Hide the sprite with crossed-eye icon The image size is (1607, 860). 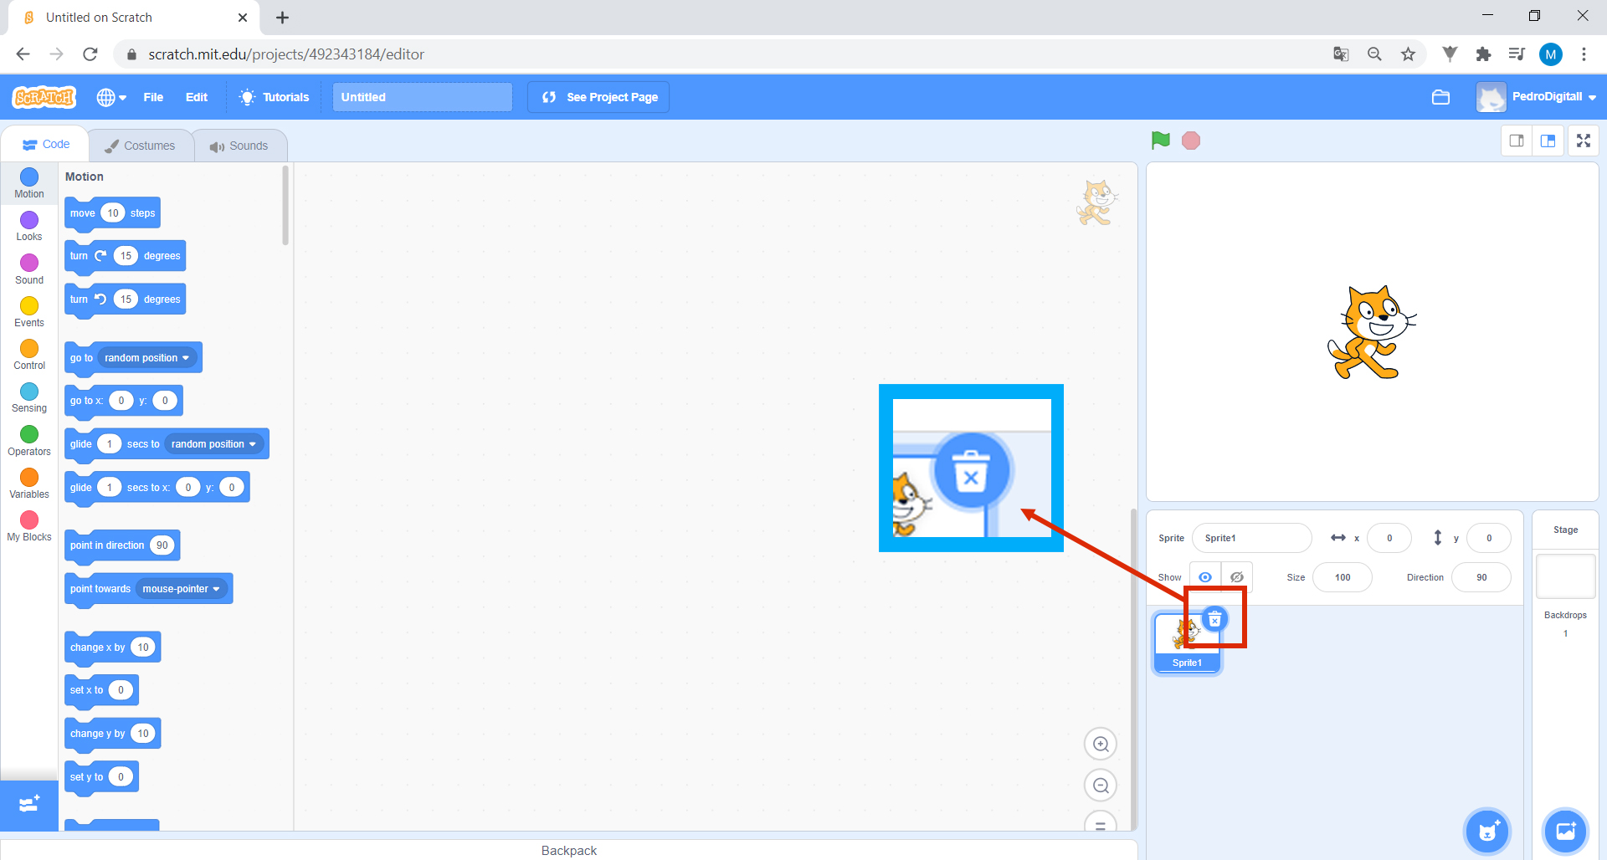point(1237,577)
